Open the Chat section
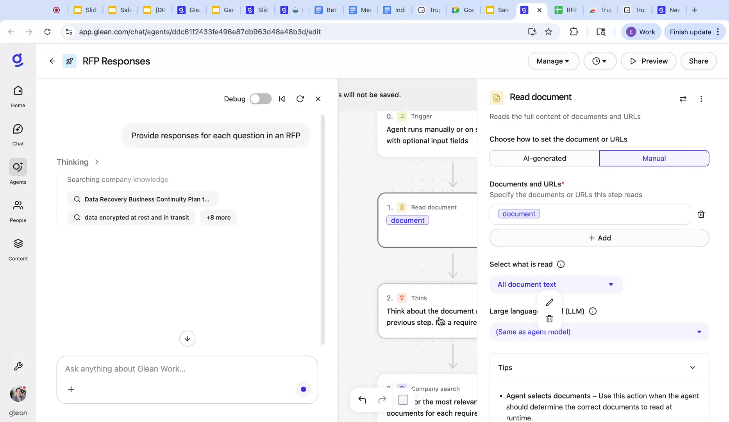 pyautogui.click(x=18, y=134)
